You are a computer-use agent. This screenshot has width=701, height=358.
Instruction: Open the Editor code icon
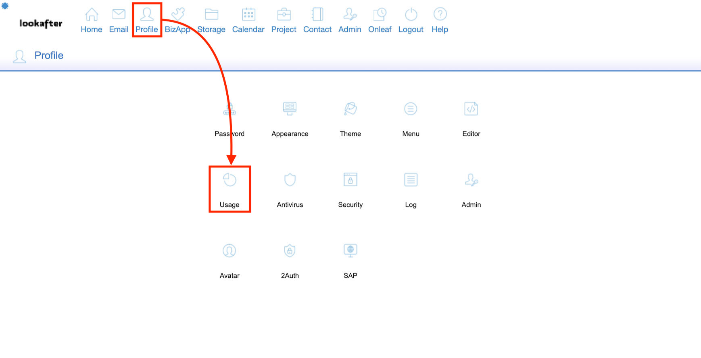click(x=471, y=109)
